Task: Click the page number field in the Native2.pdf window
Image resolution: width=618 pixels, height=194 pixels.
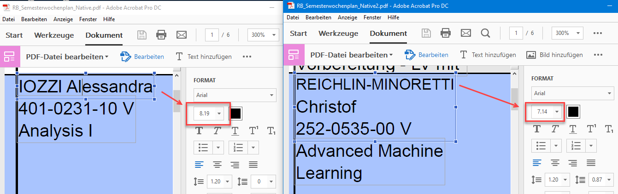Action: [517, 33]
